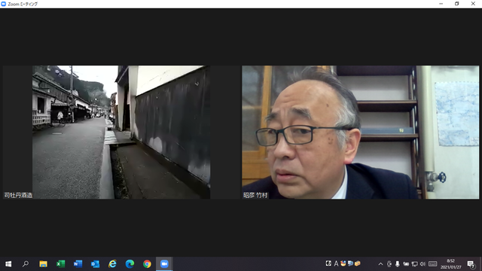This screenshot has width=482, height=271.
Task: Restore down the Zoom meeting window
Action: [457, 4]
